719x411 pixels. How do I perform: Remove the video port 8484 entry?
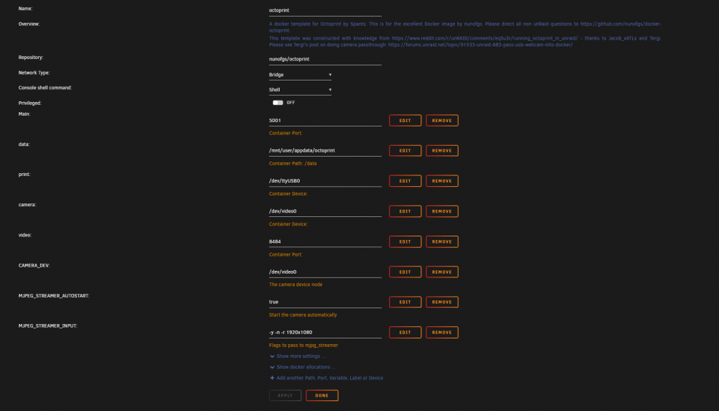tap(442, 241)
